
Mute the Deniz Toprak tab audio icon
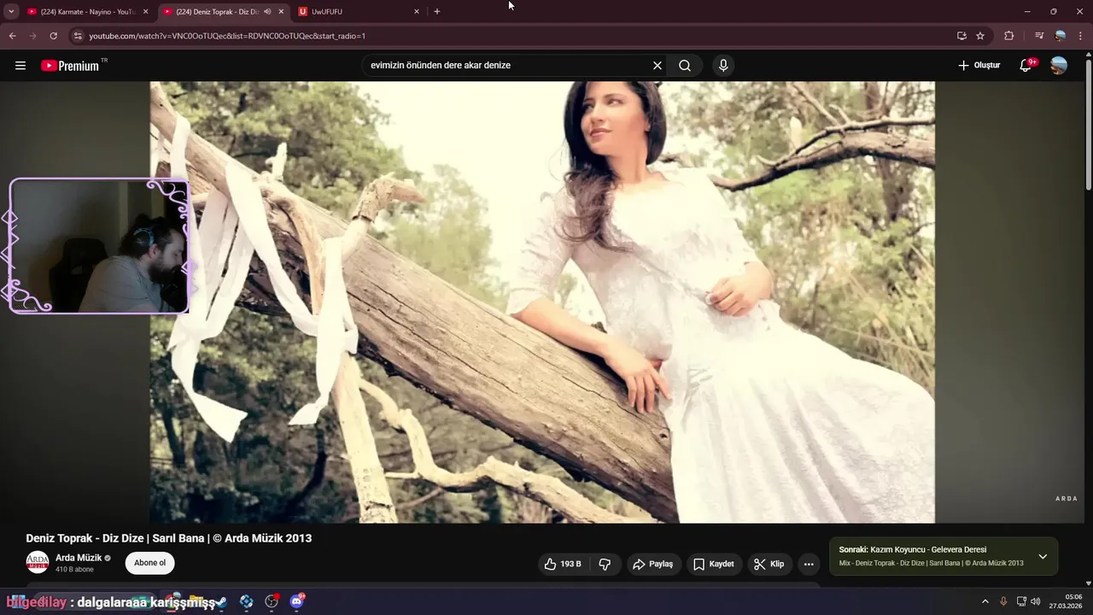pyautogui.click(x=267, y=12)
